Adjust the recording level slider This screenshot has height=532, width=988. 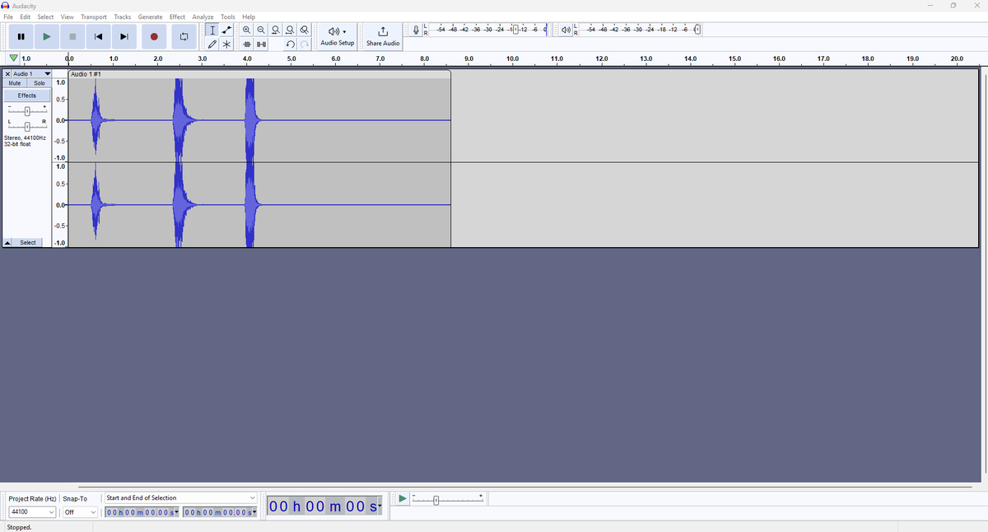pyautogui.click(x=515, y=30)
